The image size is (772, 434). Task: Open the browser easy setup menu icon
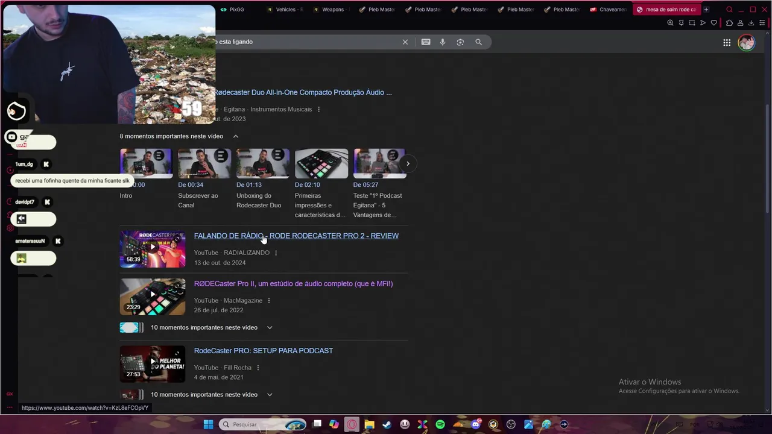762,23
